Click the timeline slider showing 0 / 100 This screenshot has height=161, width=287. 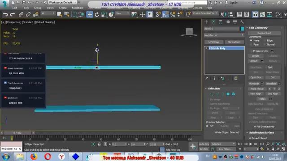(17, 133)
